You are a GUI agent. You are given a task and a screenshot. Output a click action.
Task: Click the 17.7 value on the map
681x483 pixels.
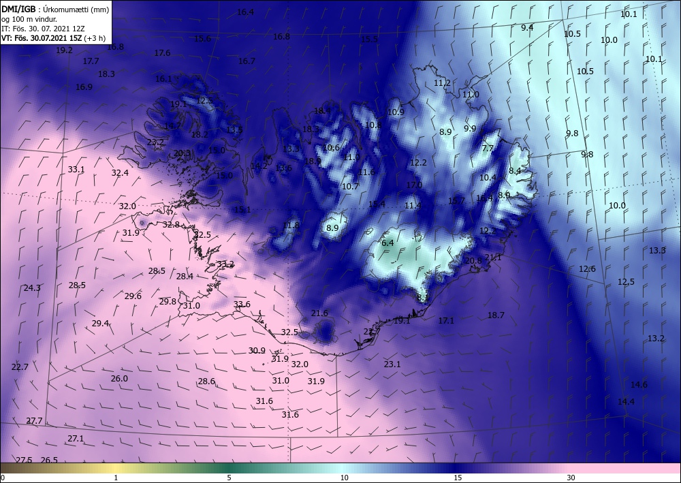coord(91,61)
